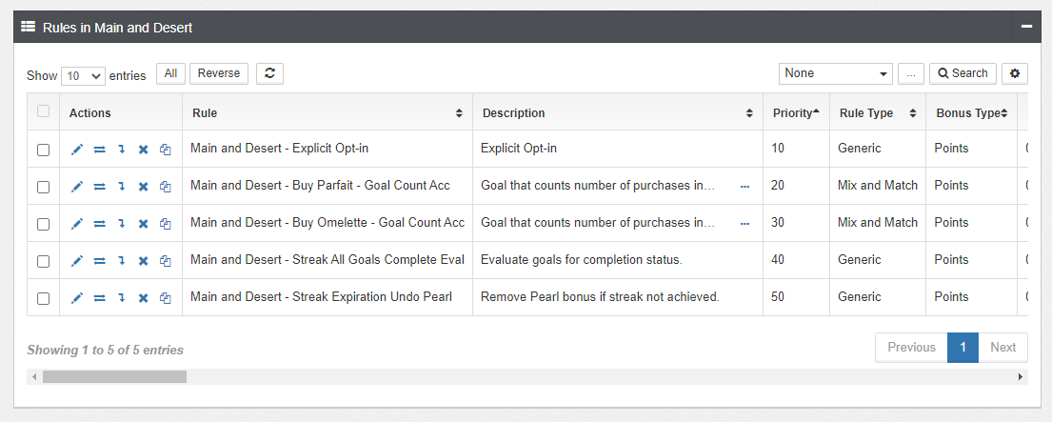Check the Explicit Opt-in row checkbox
The height and width of the screenshot is (422, 1052).
(43, 149)
